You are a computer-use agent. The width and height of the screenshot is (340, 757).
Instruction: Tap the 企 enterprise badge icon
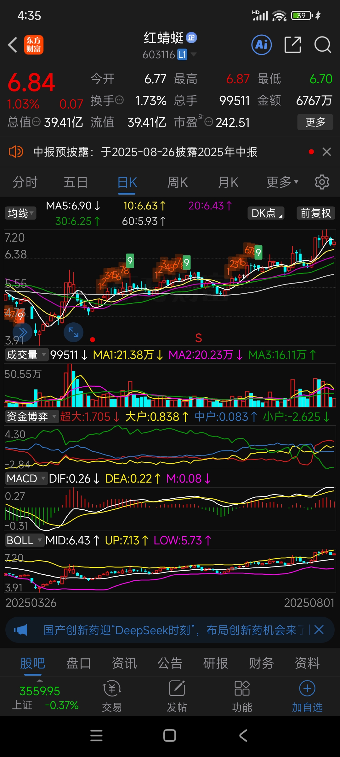pos(191,38)
